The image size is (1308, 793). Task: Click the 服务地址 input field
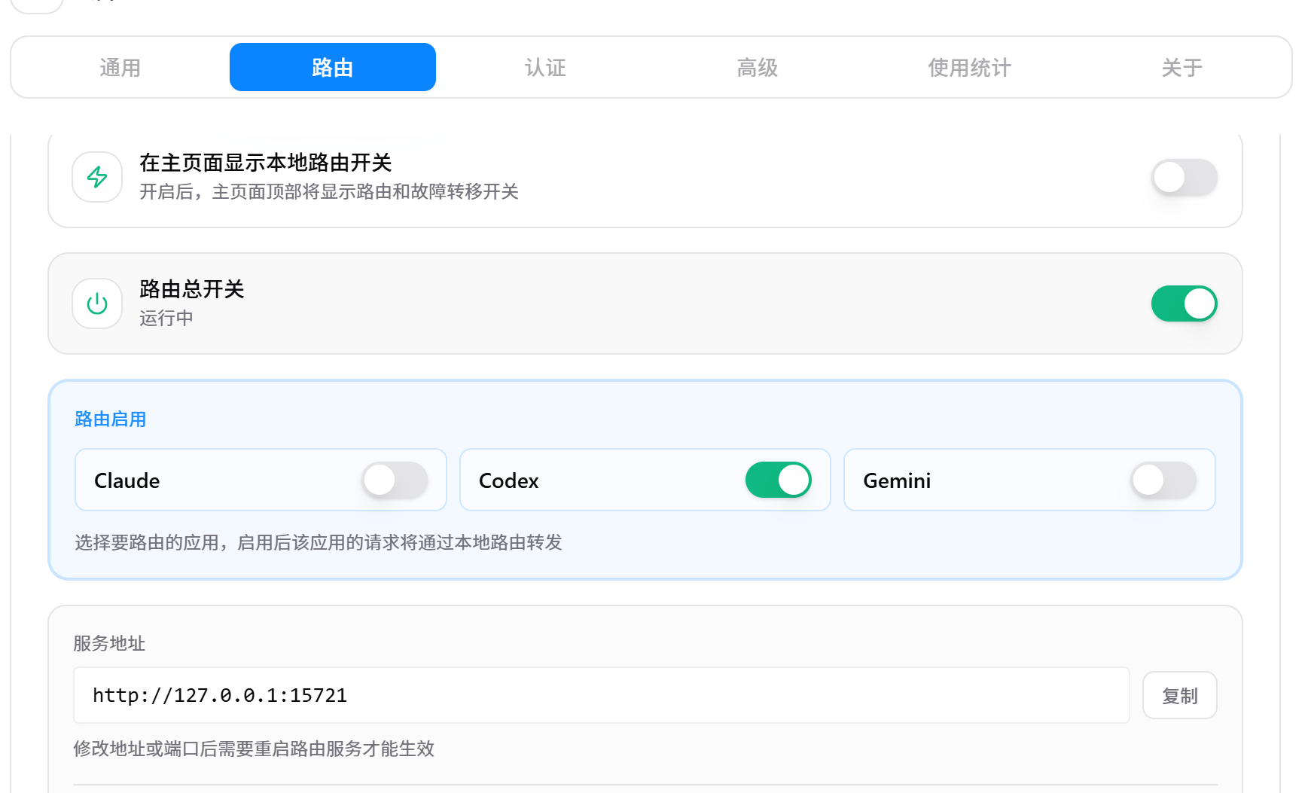[x=602, y=695]
